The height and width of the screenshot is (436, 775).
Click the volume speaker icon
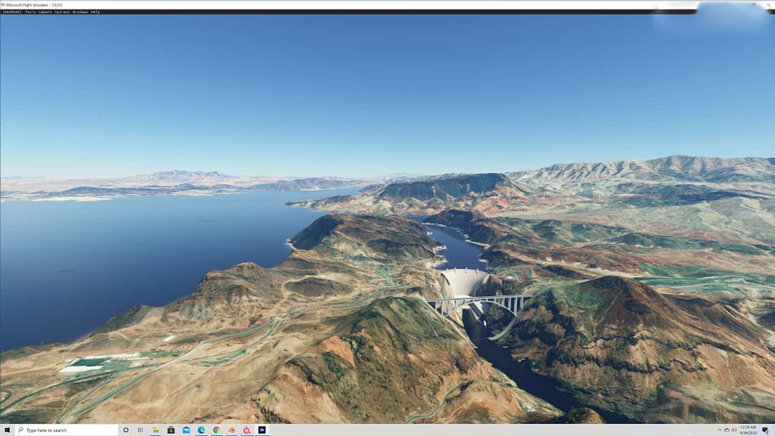pyautogui.click(x=733, y=430)
